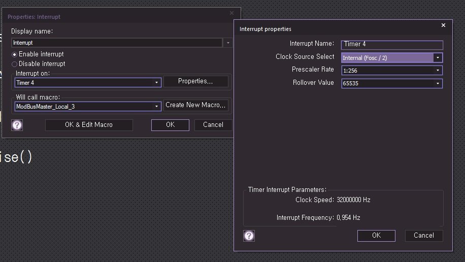465x262 pixels.
Task: Expand Clock Source Select dropdown
Action: pos(438,58)
